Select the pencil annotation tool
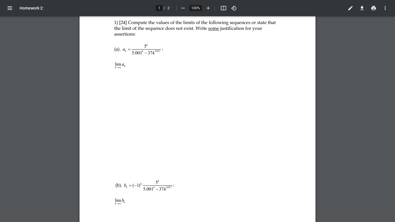The image size is (395, 222). (350, 8)
